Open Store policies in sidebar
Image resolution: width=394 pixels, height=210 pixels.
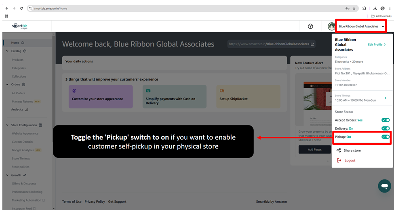tap(20, 167)
